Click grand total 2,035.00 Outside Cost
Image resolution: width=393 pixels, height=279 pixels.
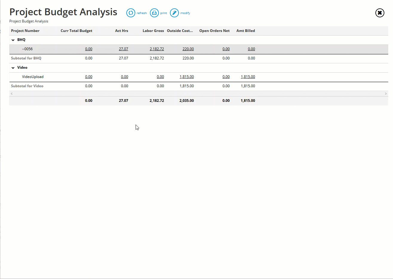(187, 101)
